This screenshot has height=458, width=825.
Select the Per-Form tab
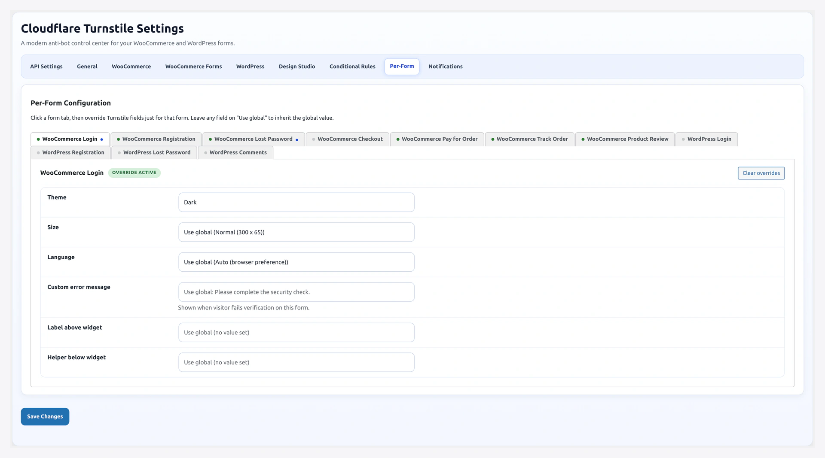pyautogui.click(x=402, y=67)
